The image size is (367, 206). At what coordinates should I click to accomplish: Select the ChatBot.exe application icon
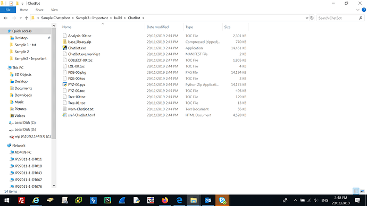[64, 48]
